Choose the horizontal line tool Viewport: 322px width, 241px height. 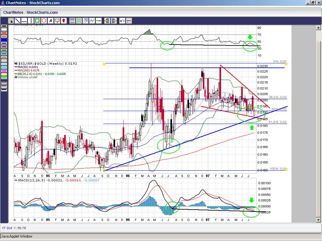pyautogui.click(x=24, y=21)
